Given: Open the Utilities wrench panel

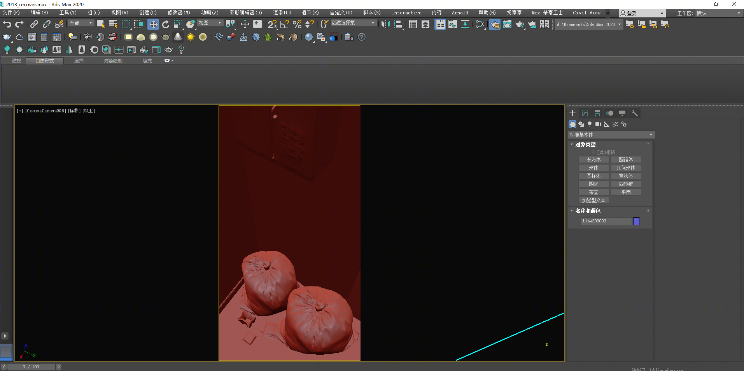Looking at the screenshot, I should [635, 113].
